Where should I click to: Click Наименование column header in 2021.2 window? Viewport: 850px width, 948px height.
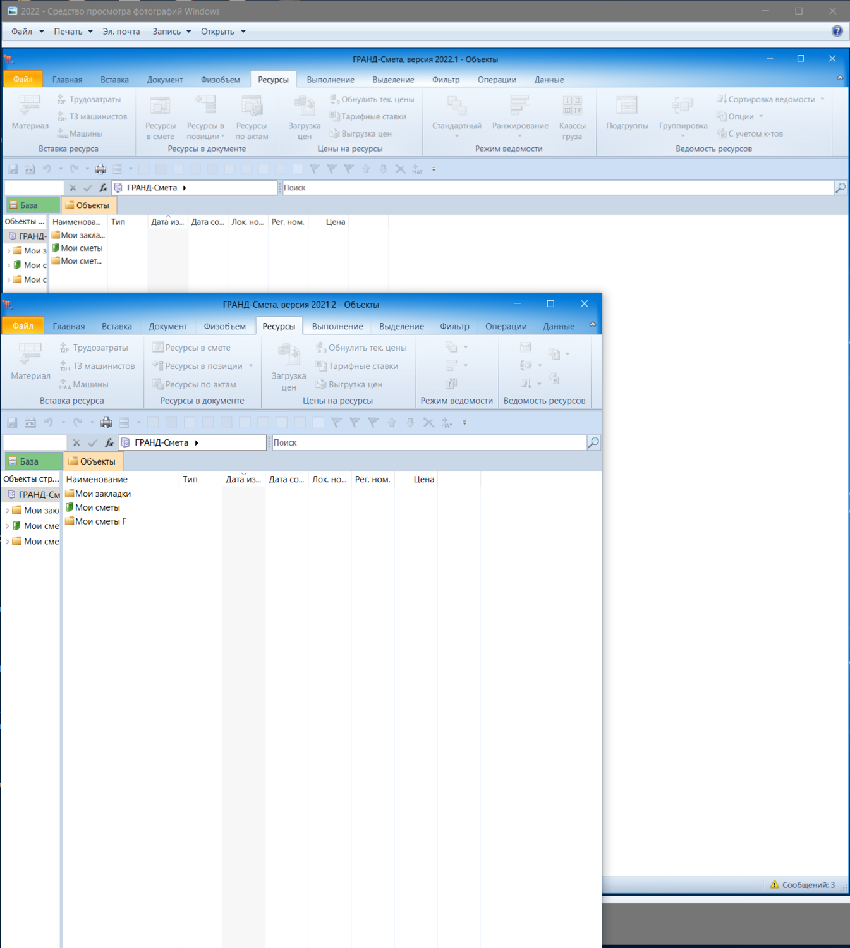[x=121, y=479]
